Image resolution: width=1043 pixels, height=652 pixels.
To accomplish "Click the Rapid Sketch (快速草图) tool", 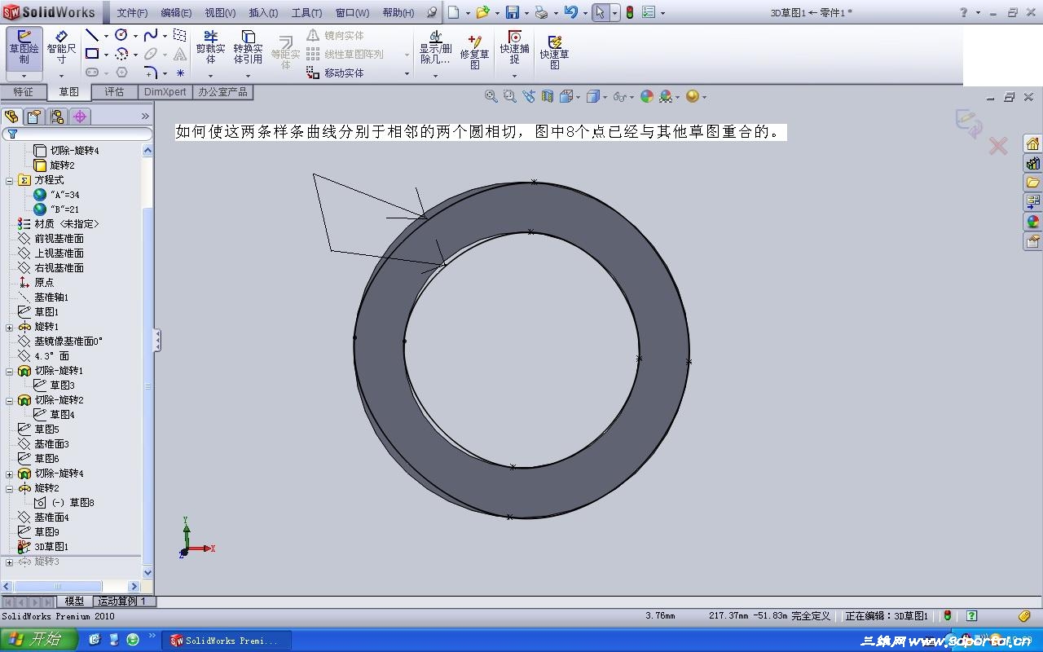I will (554, 51).
